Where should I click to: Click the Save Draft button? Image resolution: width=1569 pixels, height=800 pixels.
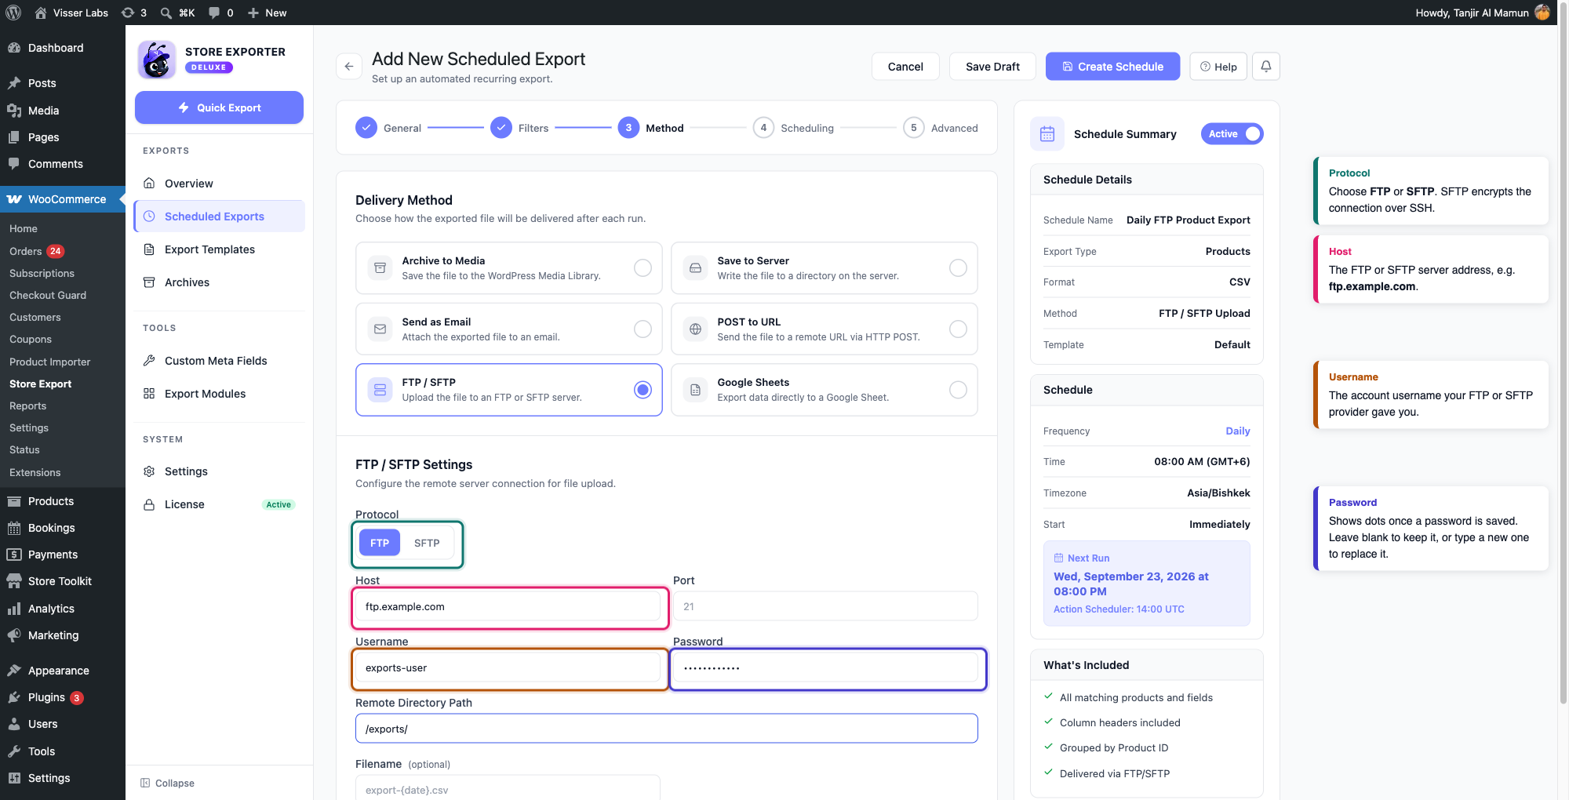click(992, 67)
